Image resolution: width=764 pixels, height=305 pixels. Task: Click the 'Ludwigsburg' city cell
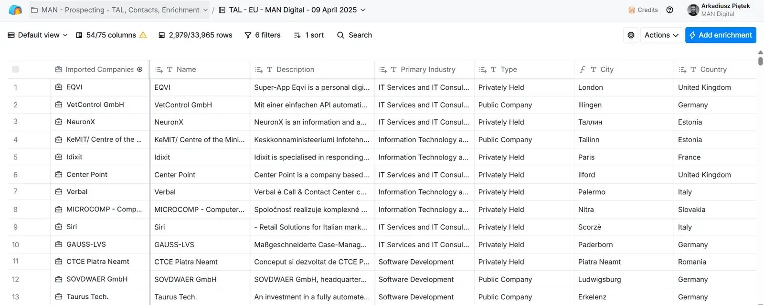point(624,279)
